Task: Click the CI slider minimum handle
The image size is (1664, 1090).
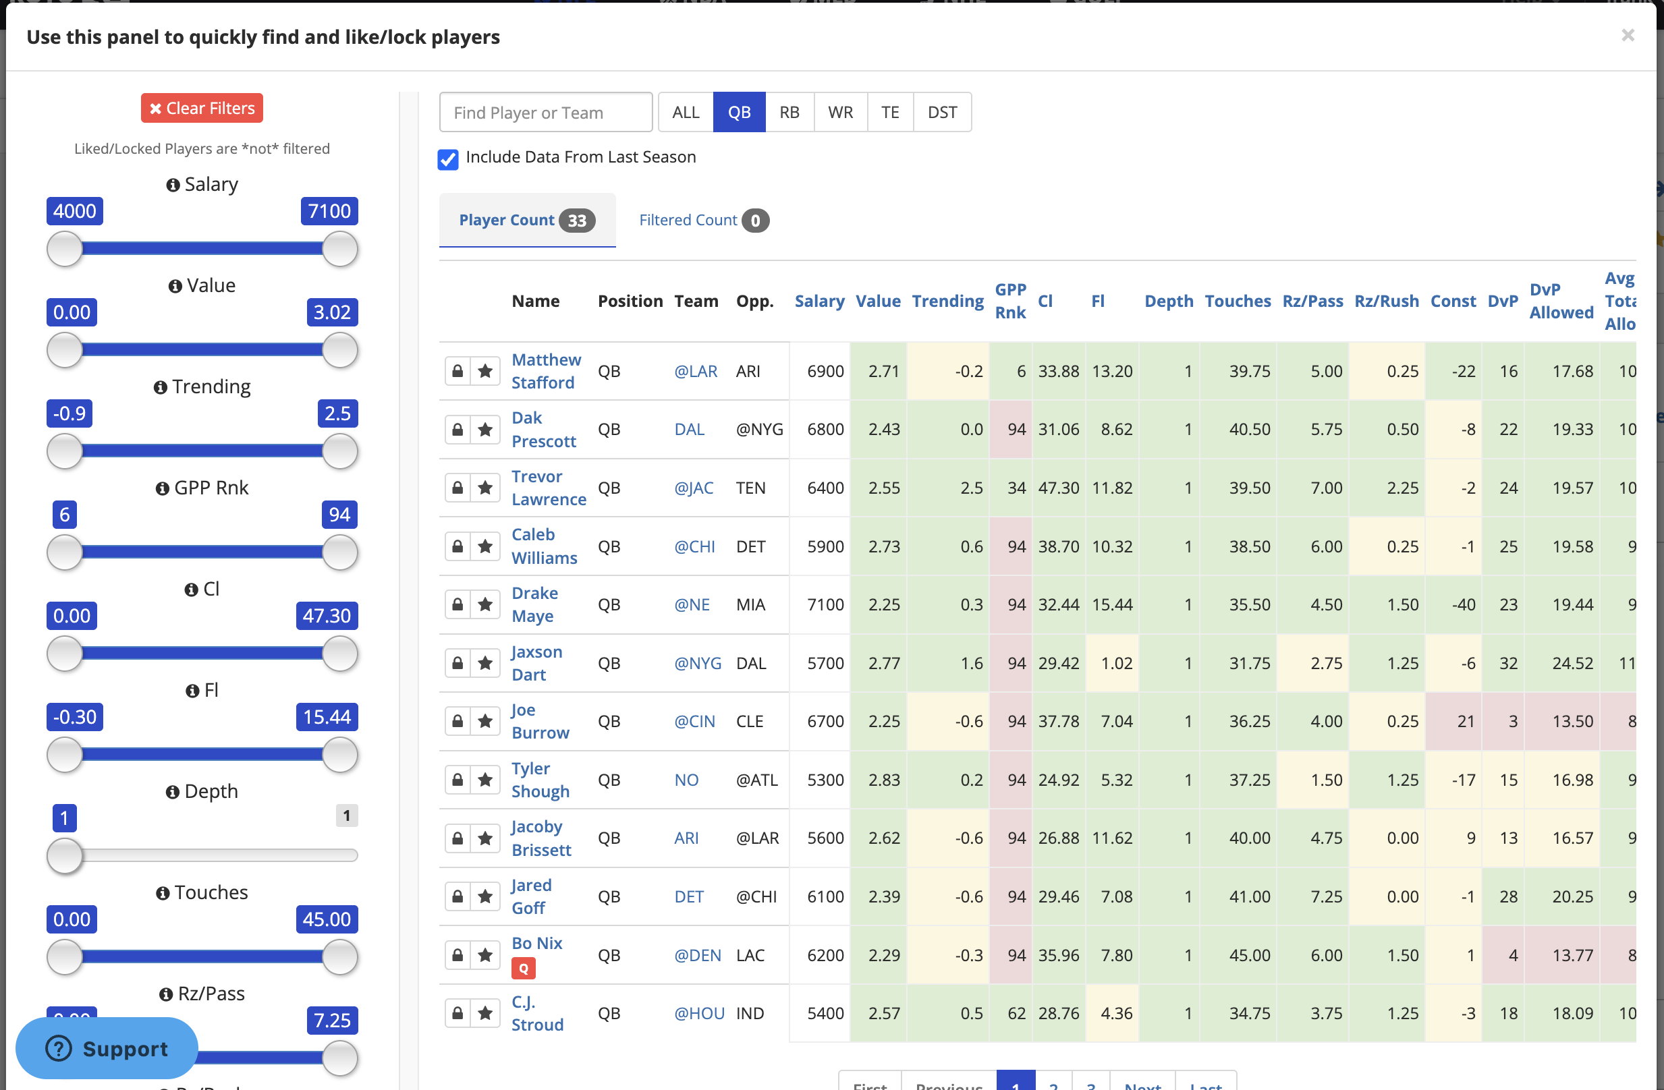Action: [64, 654]
